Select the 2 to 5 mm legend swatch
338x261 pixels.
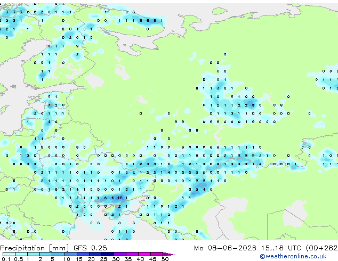click(46, 254)
